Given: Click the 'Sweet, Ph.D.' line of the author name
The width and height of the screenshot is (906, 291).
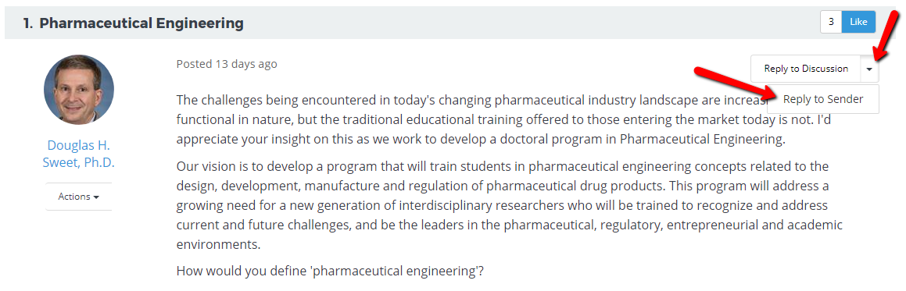Looking at the screenshot, I should (x=79, y=162).
